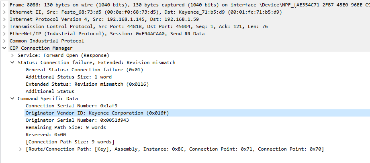Collapse the Status: Connection failure node
Screen dimensions: 370x163
(12, 62)
